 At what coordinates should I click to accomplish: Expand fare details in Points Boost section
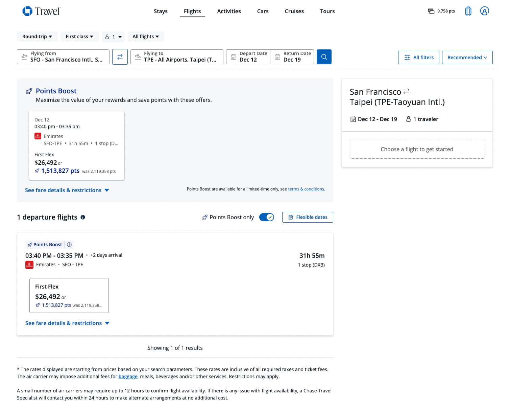(67, 190)
